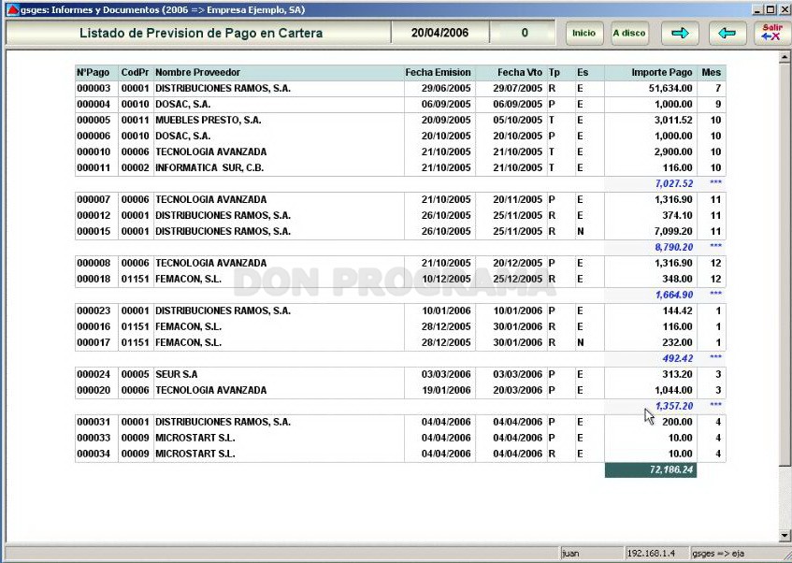The image size is (792, 563).
Task: Click the right arrow next page icon
Action: click(x=680, y=34)
